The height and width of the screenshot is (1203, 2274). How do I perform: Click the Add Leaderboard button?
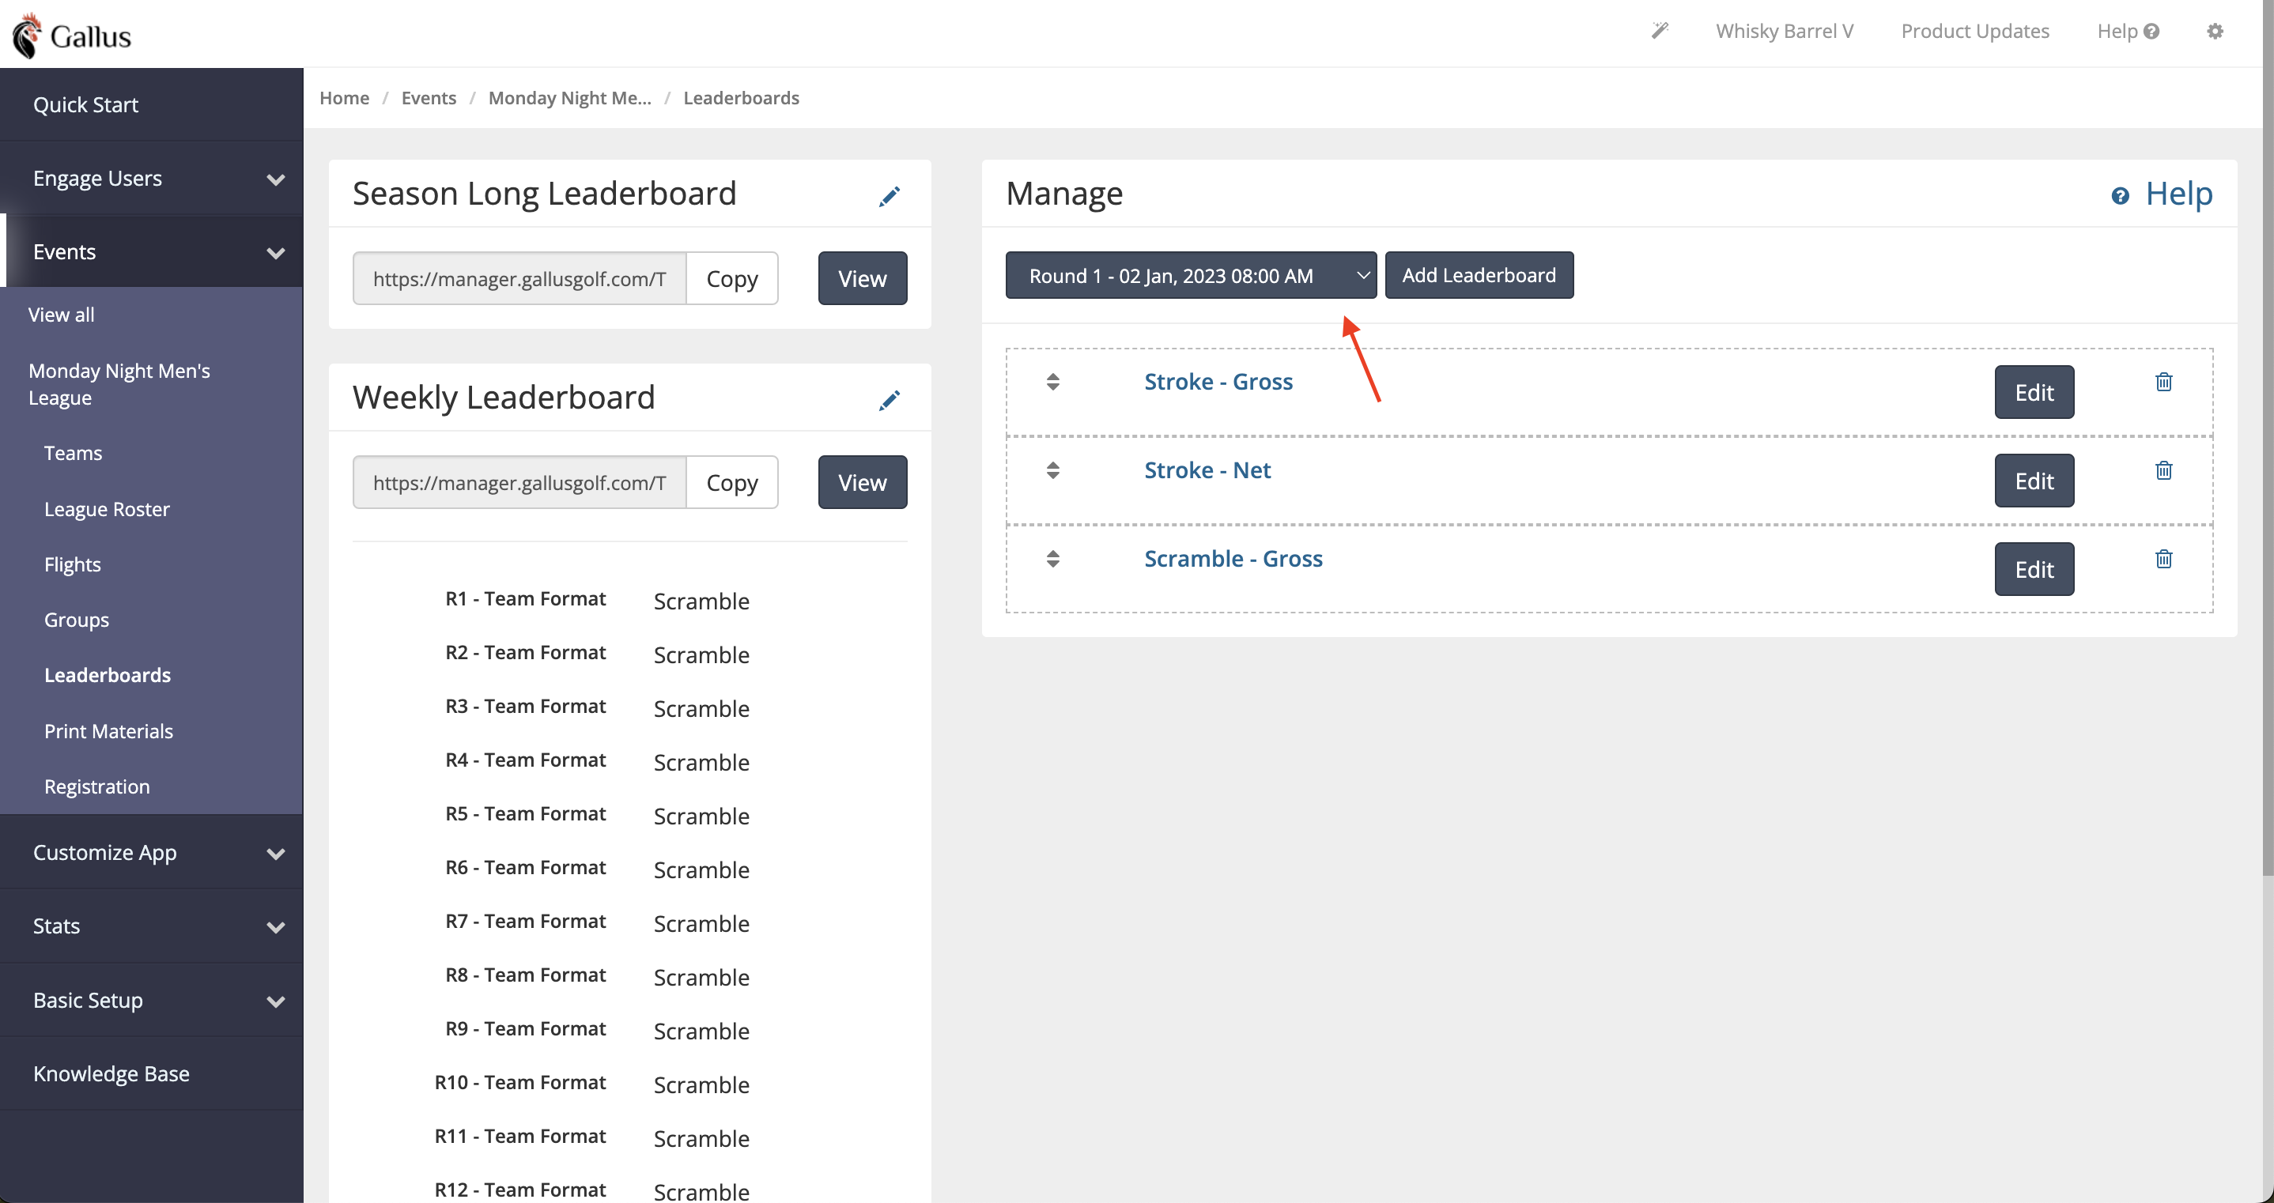click(1479, 275)
